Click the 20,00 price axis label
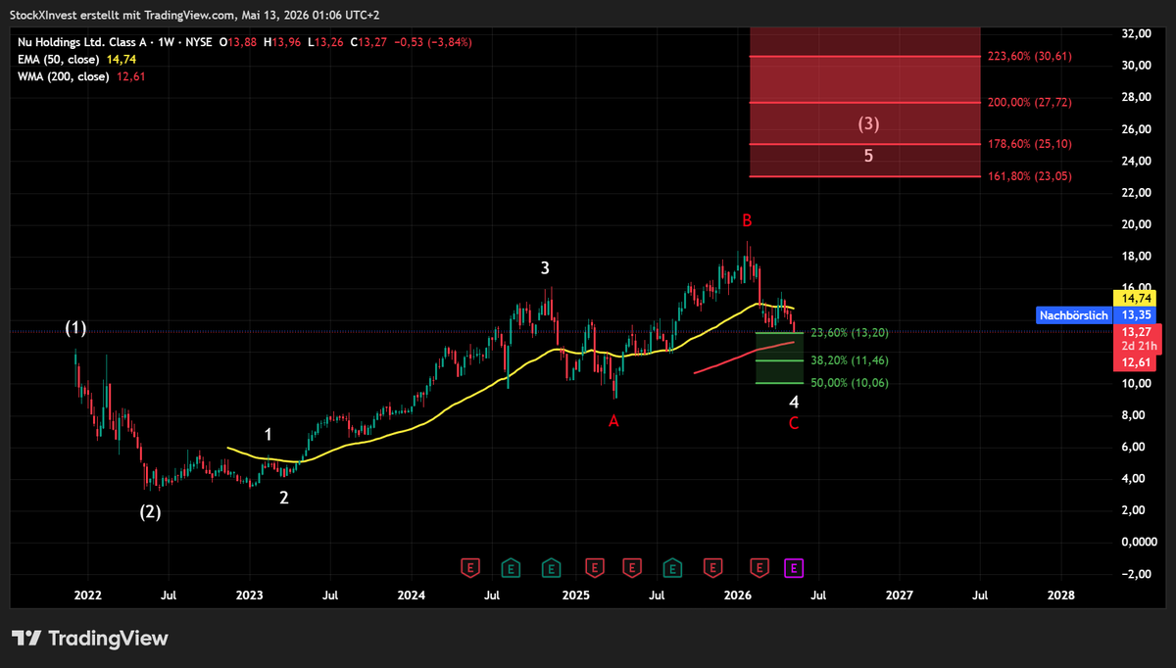The height and width of the screenshot is (668, 1176). pos(1136,224)
